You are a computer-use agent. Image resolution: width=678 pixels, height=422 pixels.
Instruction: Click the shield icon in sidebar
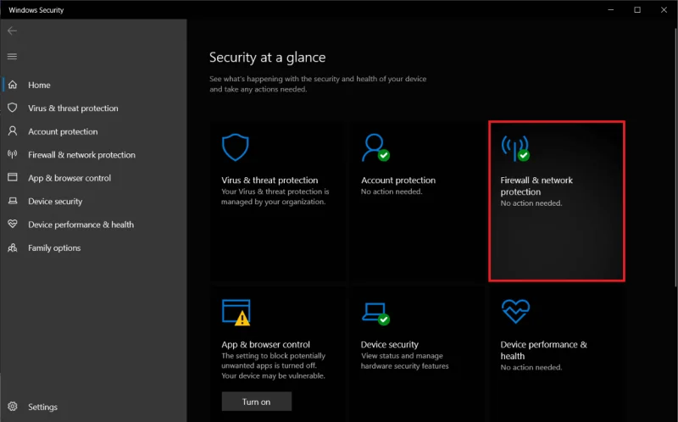[13, 108]
